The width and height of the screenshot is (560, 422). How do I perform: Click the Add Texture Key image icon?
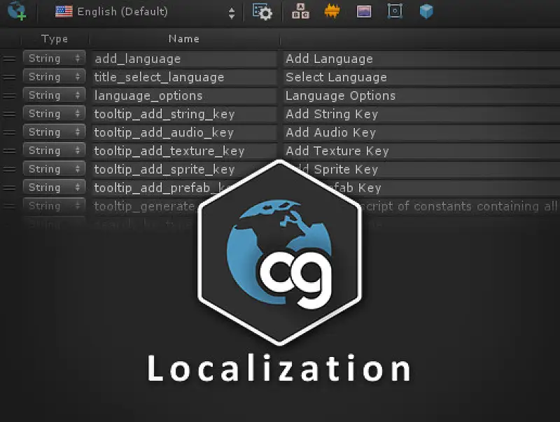click(364, 12)
